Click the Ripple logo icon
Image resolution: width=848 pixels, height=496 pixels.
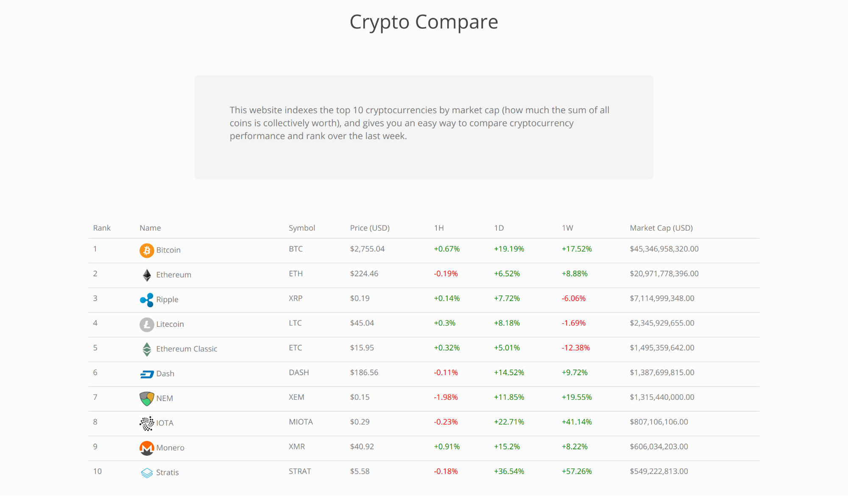[147, 300]
